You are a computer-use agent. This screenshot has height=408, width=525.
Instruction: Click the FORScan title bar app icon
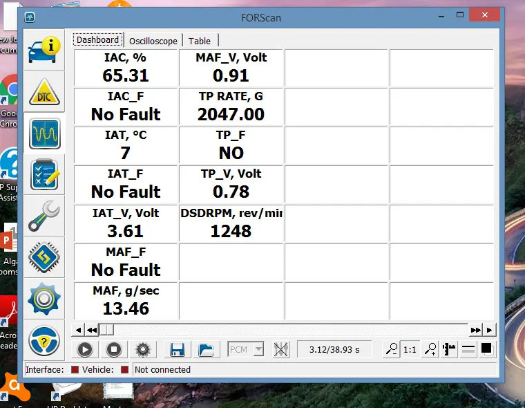tap(30, 17)
